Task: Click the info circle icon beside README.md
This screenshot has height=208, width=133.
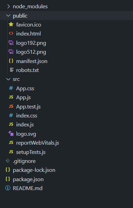Action: (x=8, y=188)
